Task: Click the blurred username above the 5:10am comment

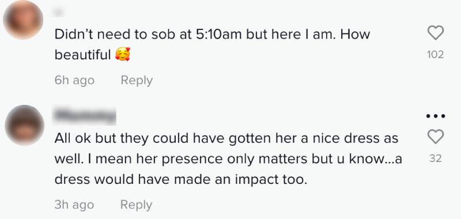Action: (x=59, y=12)
